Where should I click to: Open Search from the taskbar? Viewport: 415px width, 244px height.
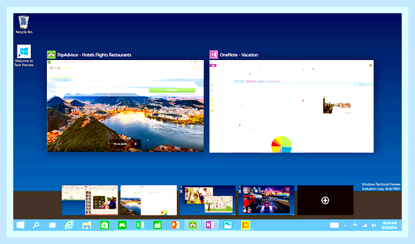pyautogui.click(x=36, y=225)
